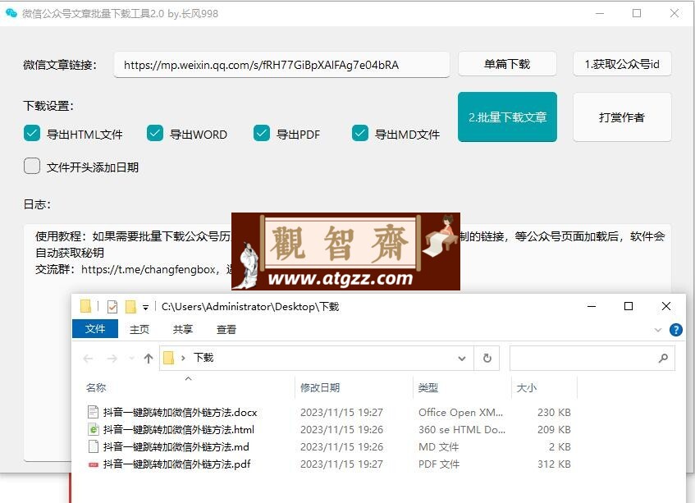
Task: Select 抖音一键跳转加微信外链方法.pdf
Action: pyautogui.click(x=177, y=464)
